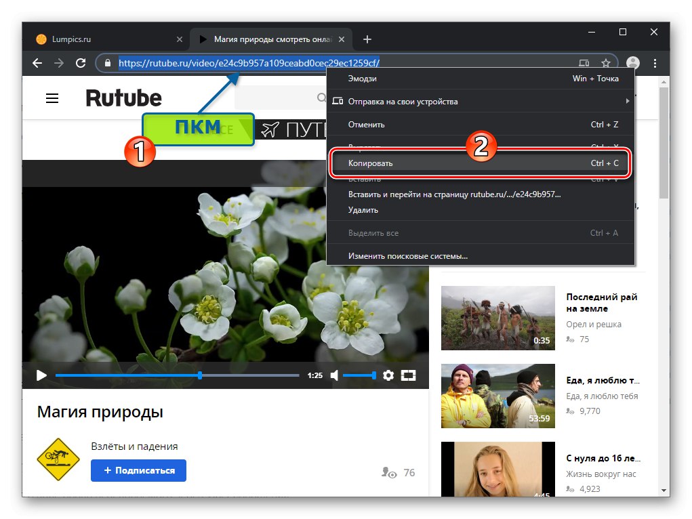Open the Взлёты и падения channel name link
The height and width of the screenshot is (519, 692).
click(x=135, y=447)
